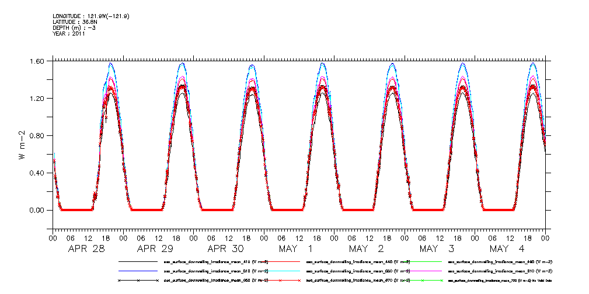The height and width of the screenshot is (294, 589).
Task: Click the APR 28 date label
Action: 87,249
